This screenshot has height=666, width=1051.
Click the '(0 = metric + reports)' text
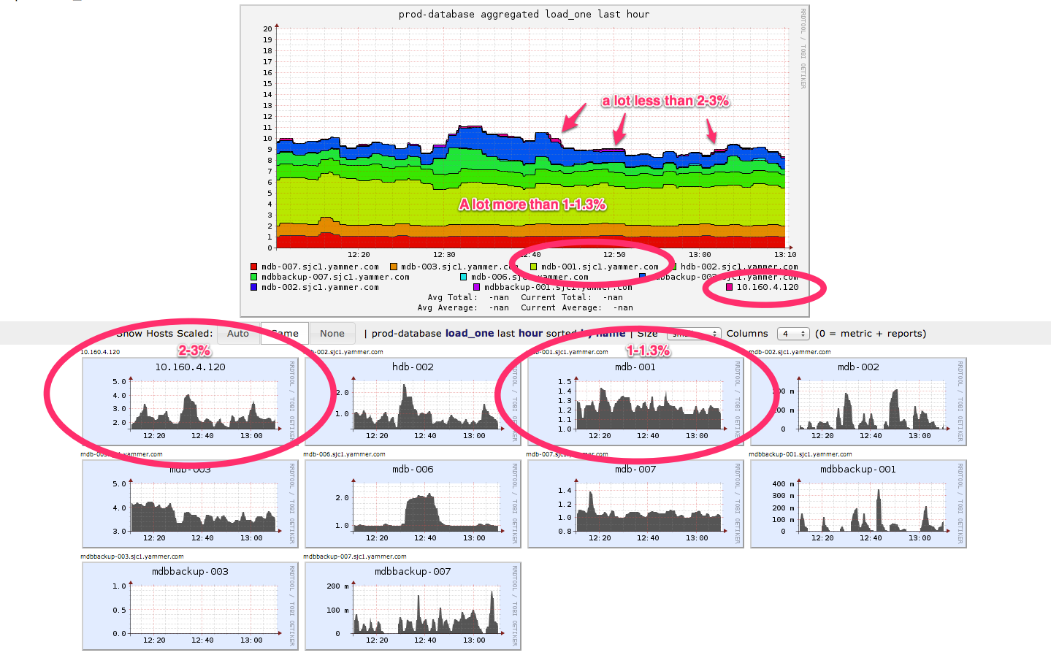point(871,334)
